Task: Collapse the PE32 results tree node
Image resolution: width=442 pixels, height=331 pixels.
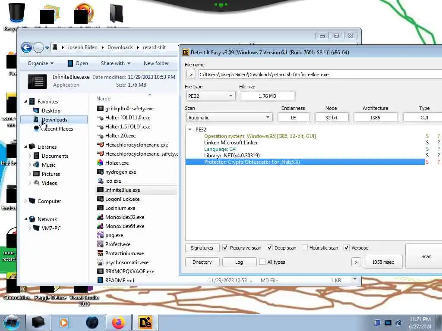Action: click(190, 129)
